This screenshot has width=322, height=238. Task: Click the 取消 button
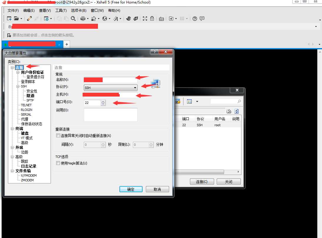[x=157, y=189]
